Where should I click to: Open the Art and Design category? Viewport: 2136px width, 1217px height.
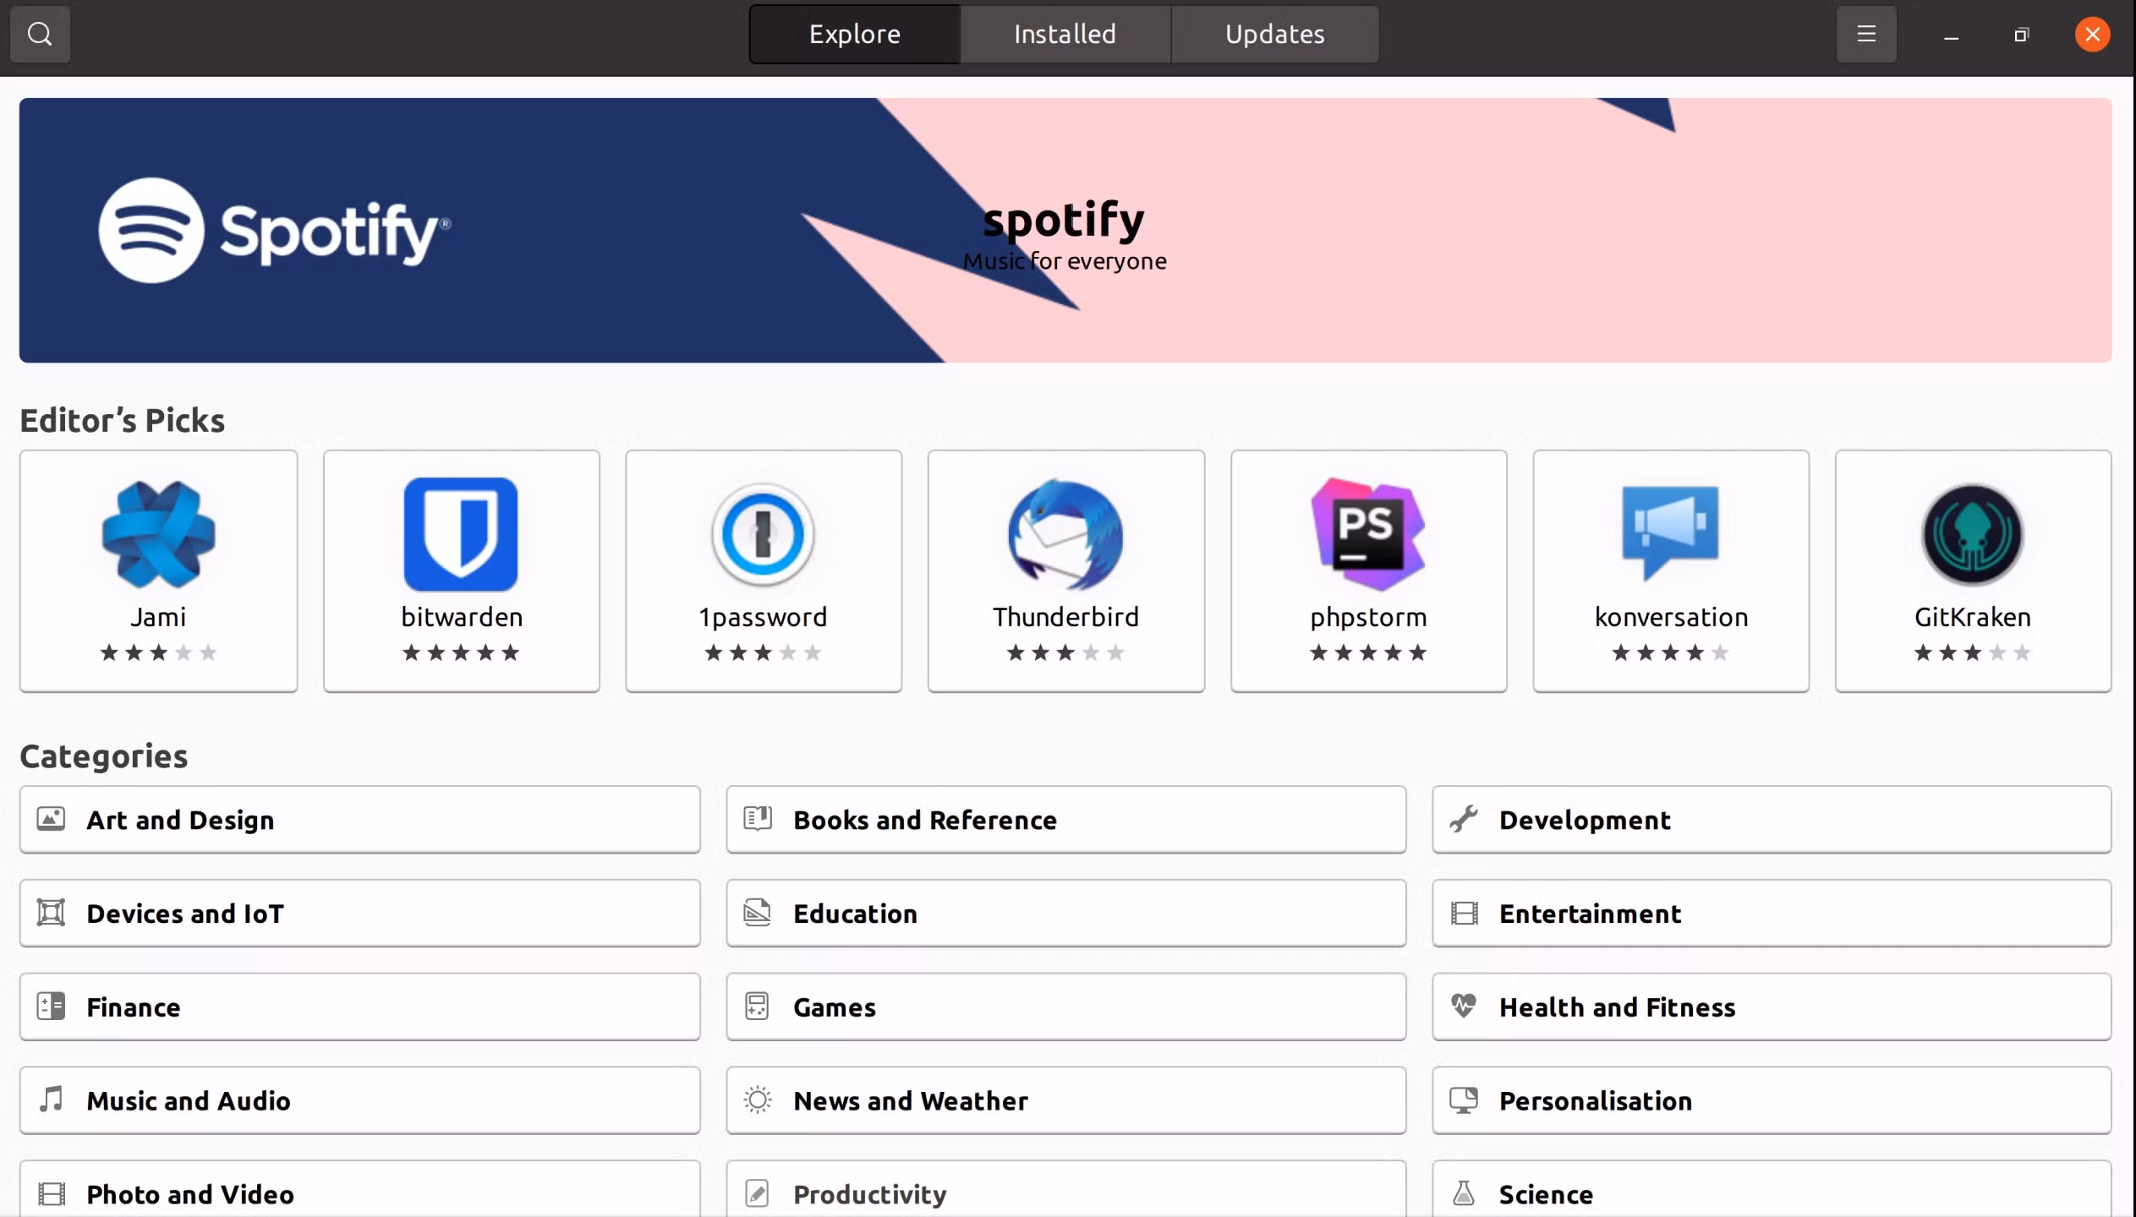pyautogui.click(x=359, y=820)
